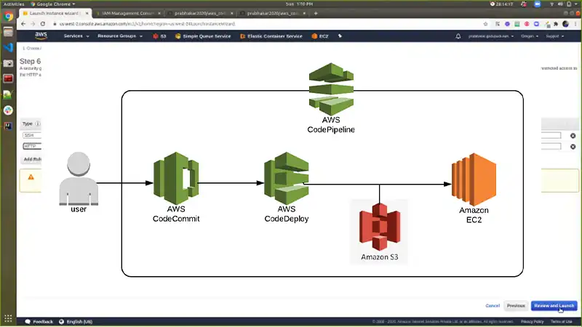582x327 pixels.
Task: Remove the HTTP rule with X icon
Action: coord(573,147)
